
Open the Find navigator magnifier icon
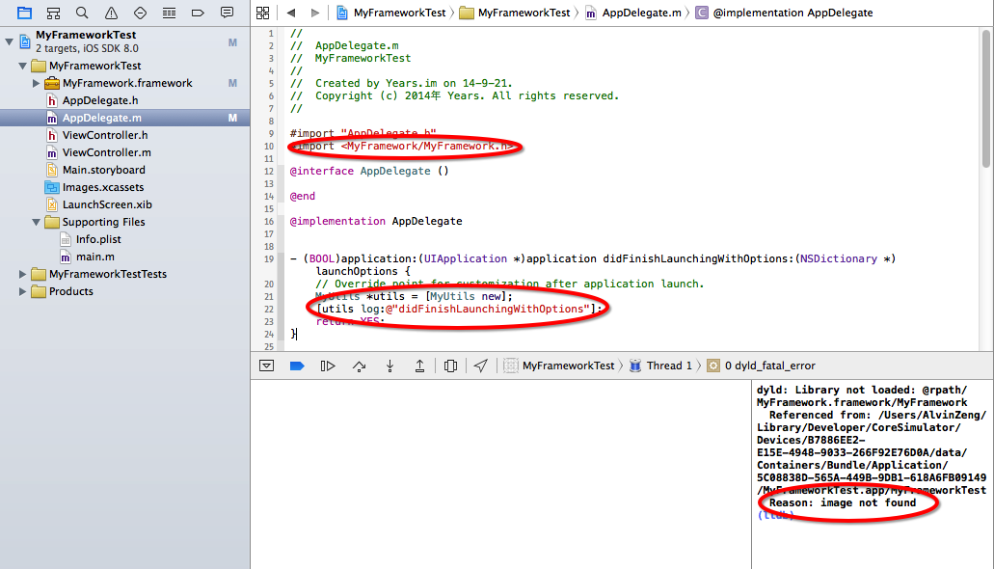pyautogui.click(x=82, y=13)
